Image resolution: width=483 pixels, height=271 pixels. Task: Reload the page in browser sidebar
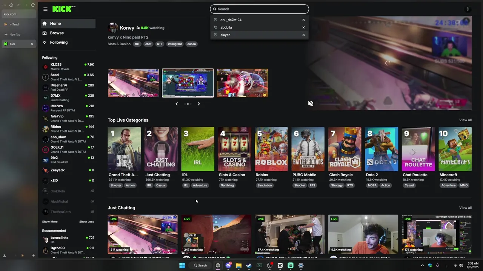(x=33, y=5)
